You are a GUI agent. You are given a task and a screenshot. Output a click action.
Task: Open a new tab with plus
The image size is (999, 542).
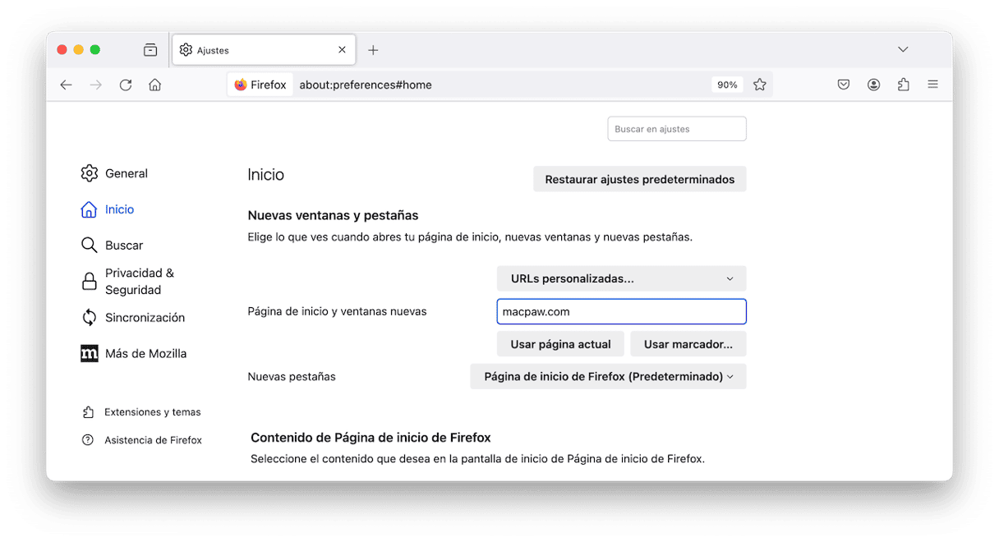coord(373,50)
